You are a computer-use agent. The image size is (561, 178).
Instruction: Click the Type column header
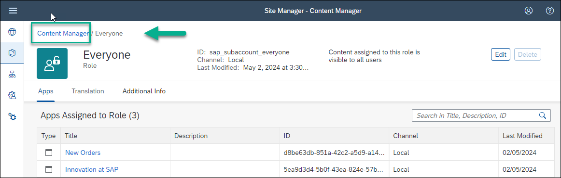(49, 136)
